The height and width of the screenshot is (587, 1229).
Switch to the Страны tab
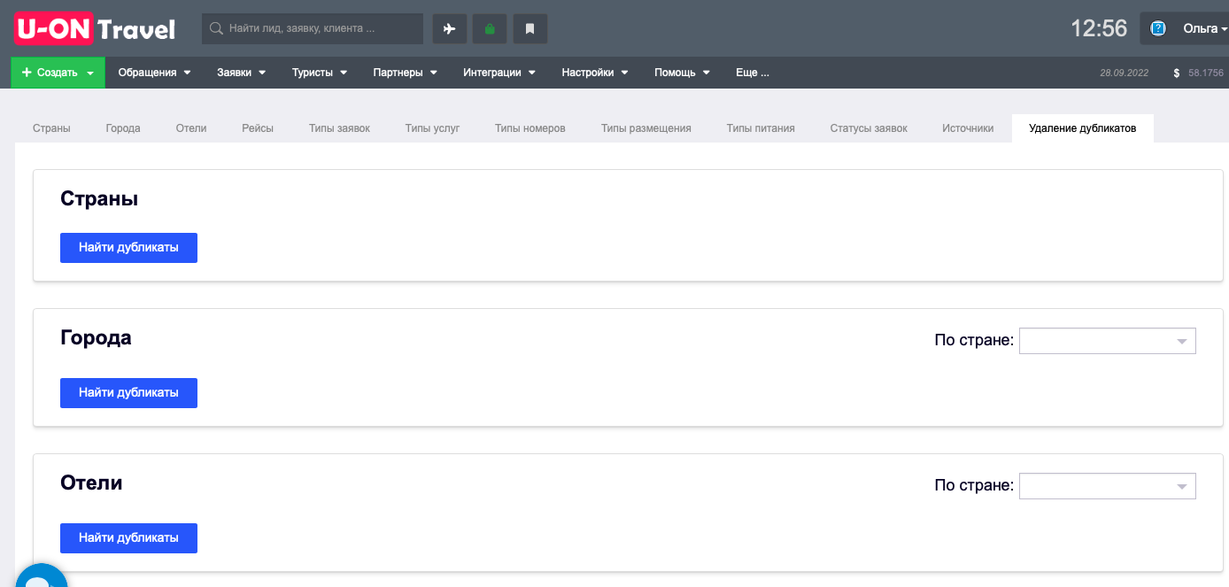(51, 128)
